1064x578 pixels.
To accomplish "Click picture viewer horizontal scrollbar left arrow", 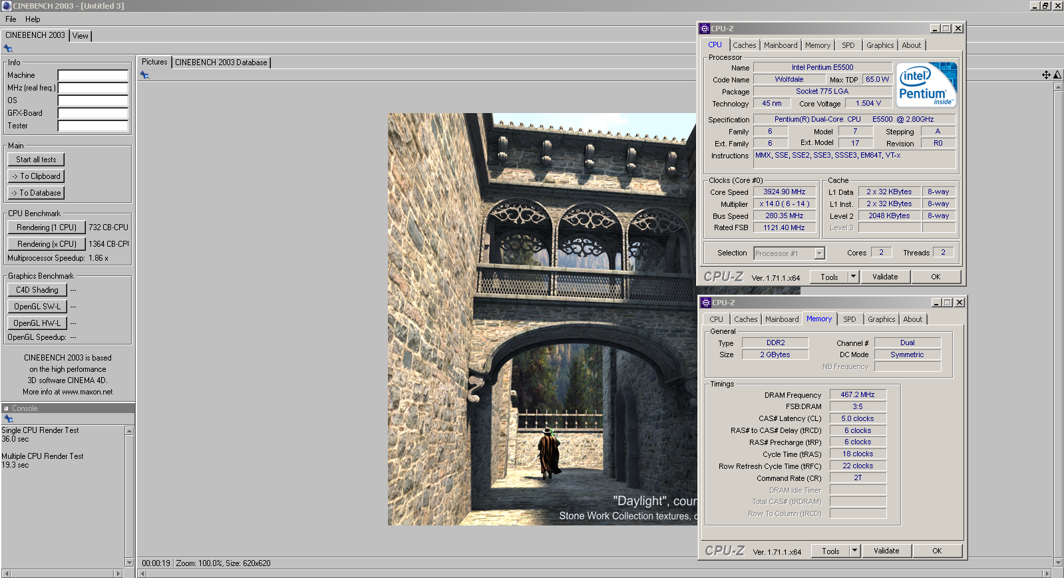I will point(142,573).
